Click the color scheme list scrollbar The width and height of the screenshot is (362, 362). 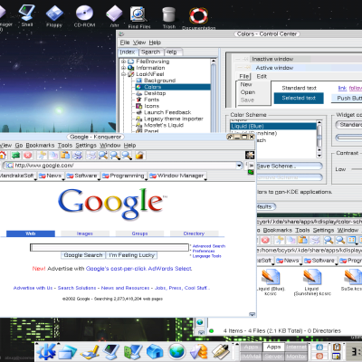point(319,139)
